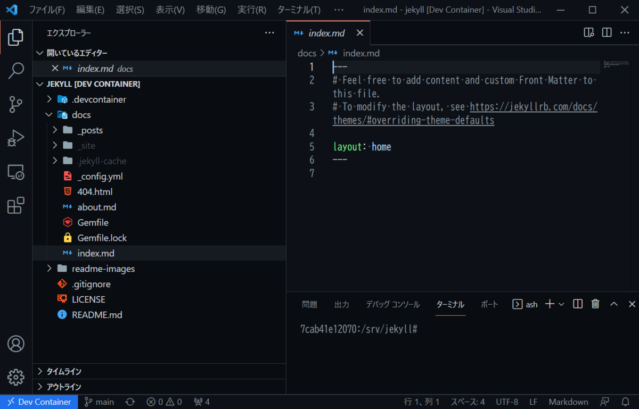Synchronize changes with sync icon
Screen dimensions: 639x409
click(x=130, y=402)
